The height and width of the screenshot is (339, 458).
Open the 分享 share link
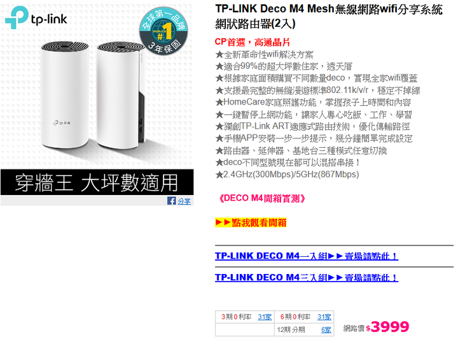(x=184, y=201)
